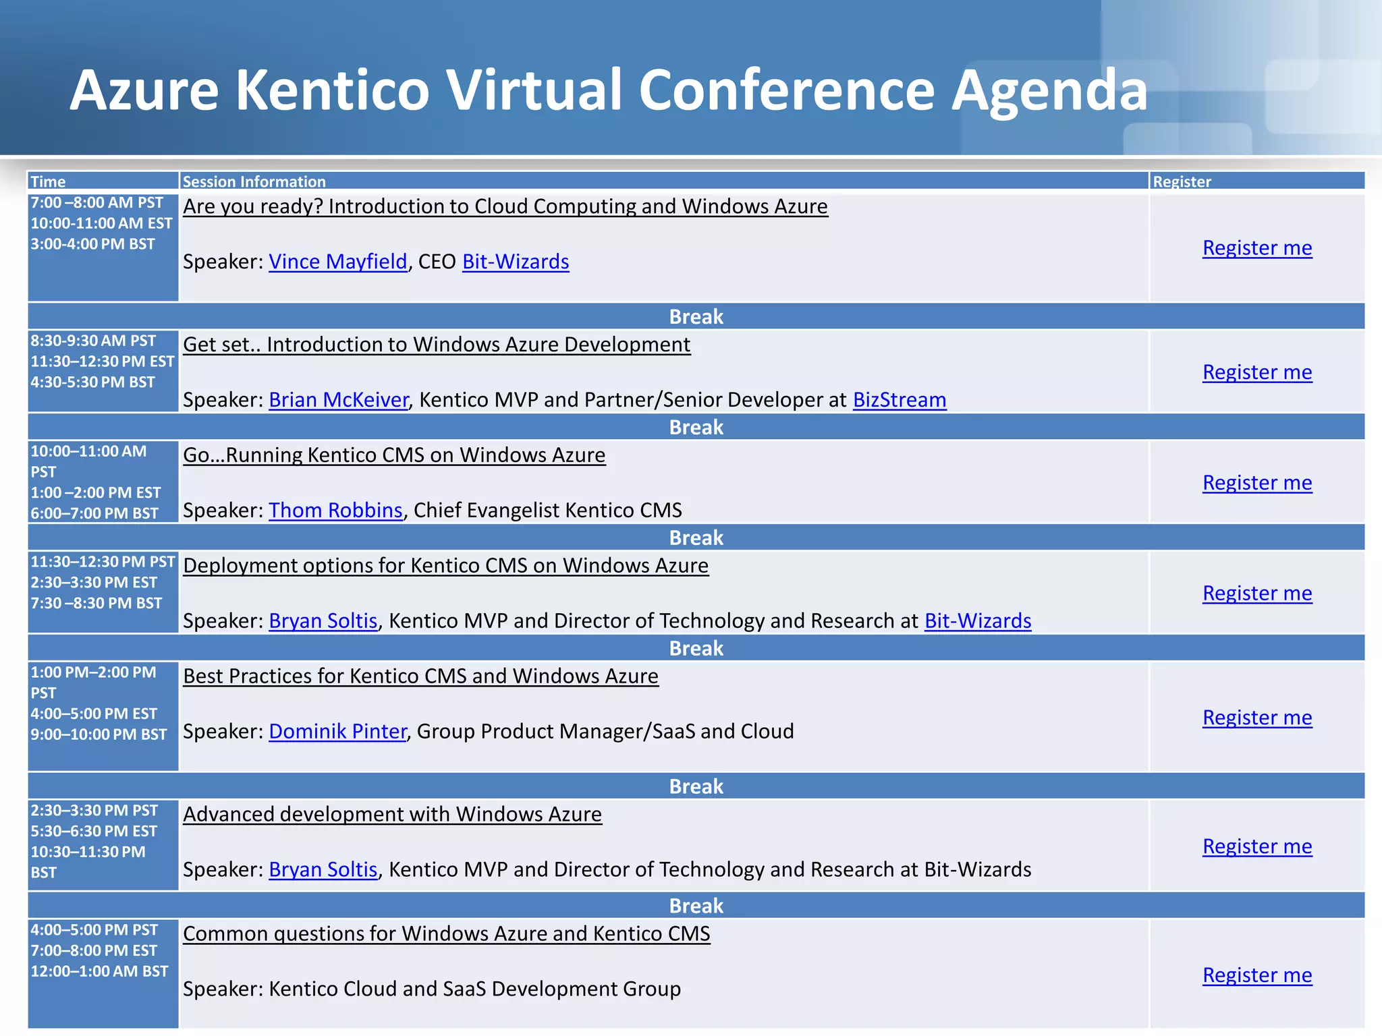Open Bit-Wizards link in Deployment options session
The width and height of the screenshot is (1382, 1036).
(x=978, y=621)
